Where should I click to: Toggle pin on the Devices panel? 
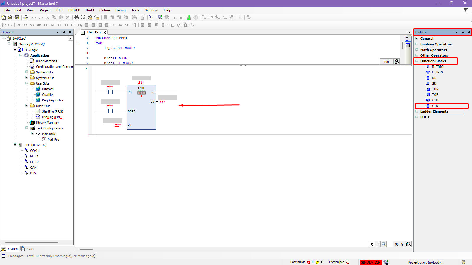[64, 32]
